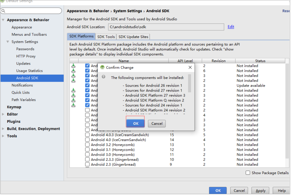This screenshot has width=291, height=195.
Task: Click the Edit link for SDK location
Action: 231,27
